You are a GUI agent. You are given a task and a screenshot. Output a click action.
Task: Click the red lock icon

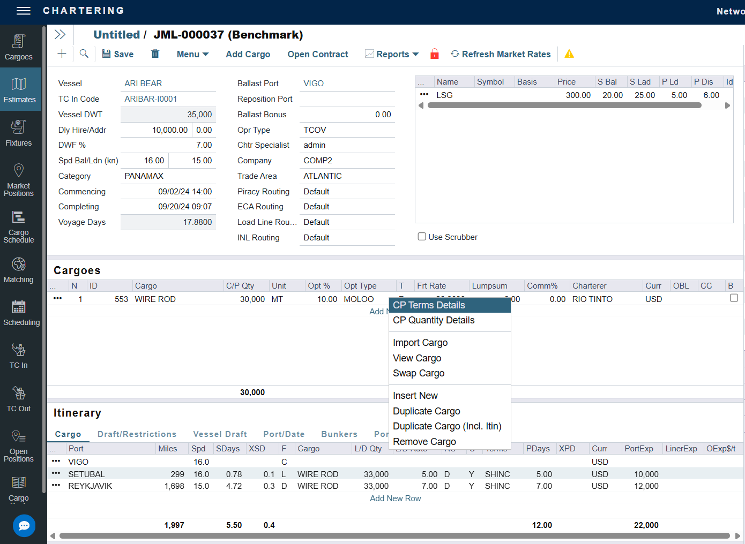[435, 54]
